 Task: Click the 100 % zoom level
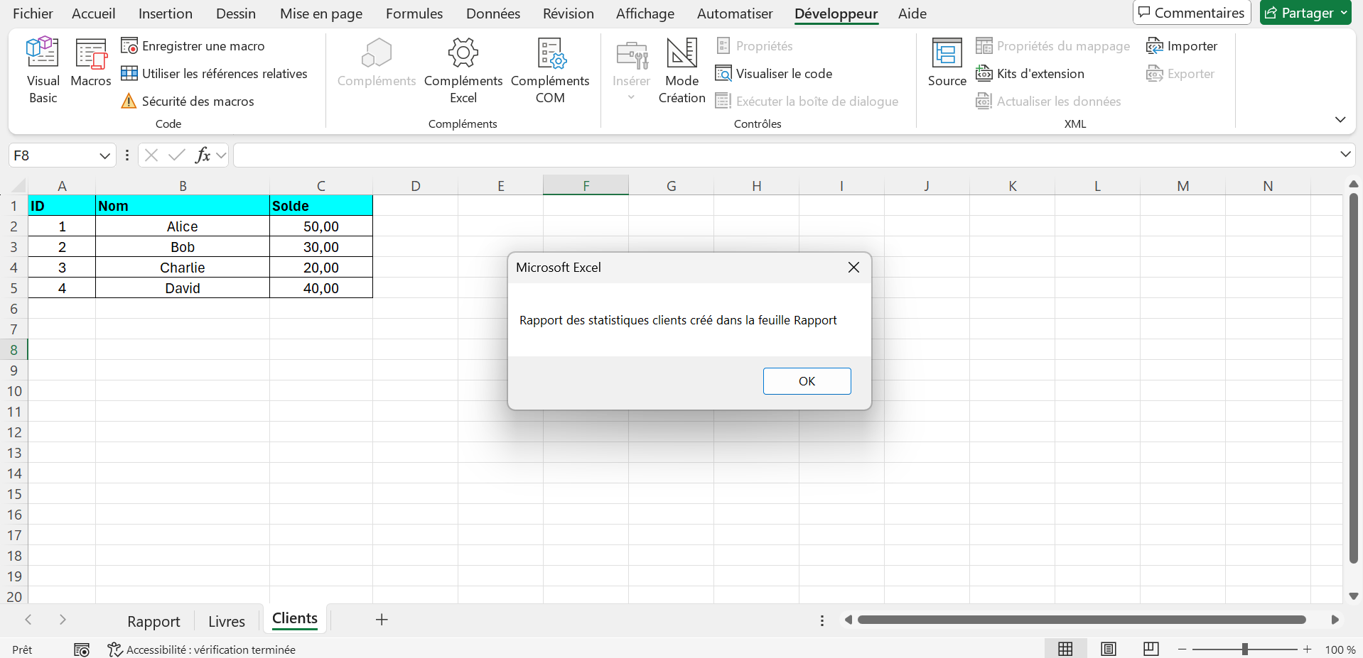(x=1340, y=649)
